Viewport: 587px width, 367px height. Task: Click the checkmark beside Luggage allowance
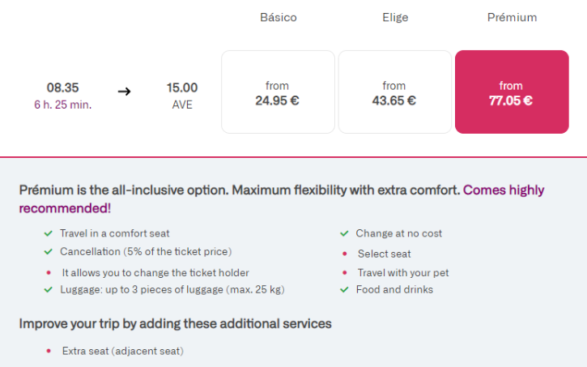pos(49,289)
